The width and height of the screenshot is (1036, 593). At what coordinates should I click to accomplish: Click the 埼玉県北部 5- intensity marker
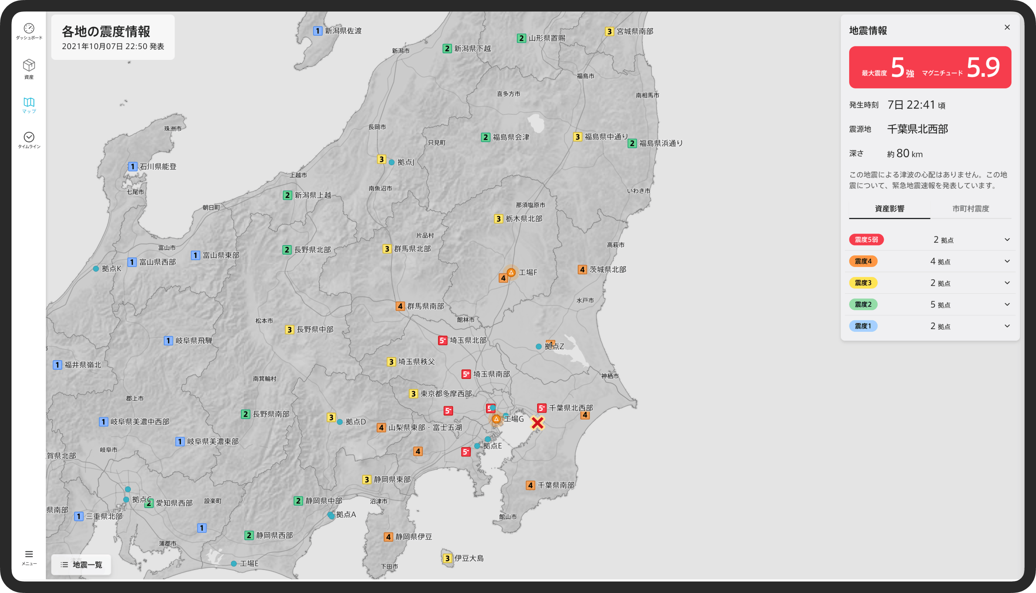click(442, 340)
